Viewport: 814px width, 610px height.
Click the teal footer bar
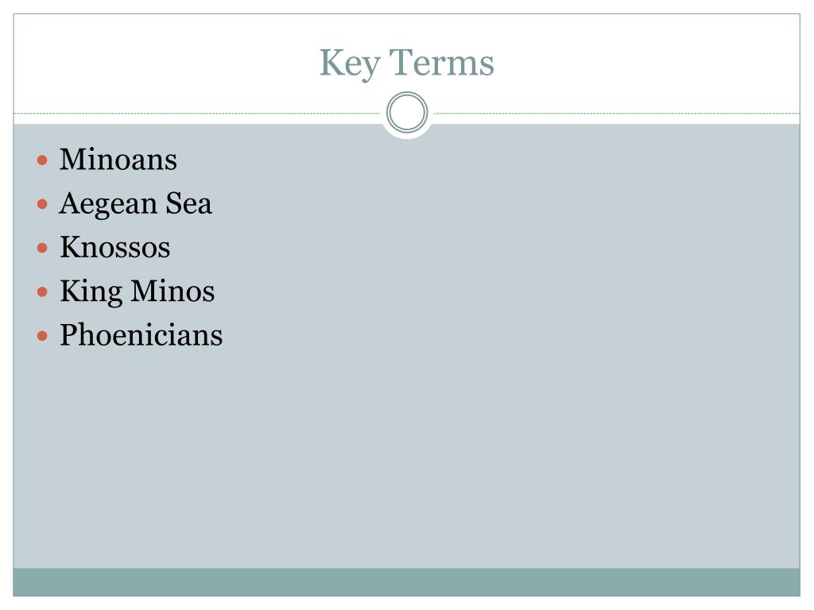coord(406,582)
